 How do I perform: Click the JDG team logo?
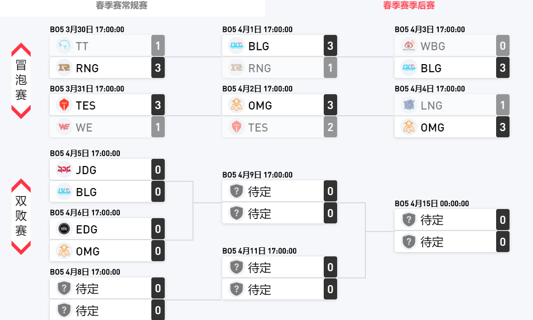click(x=64, y=170)
